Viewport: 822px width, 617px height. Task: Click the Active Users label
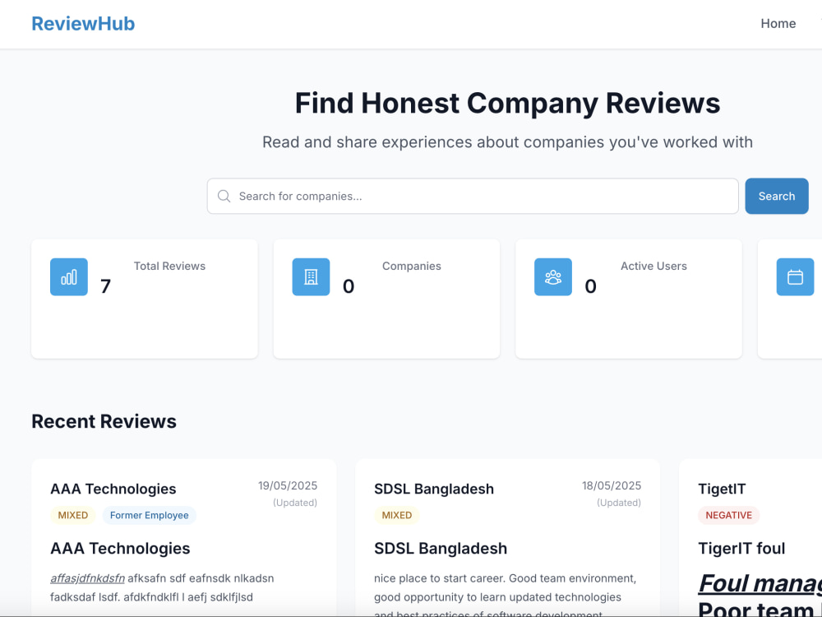tap(653, 266)
